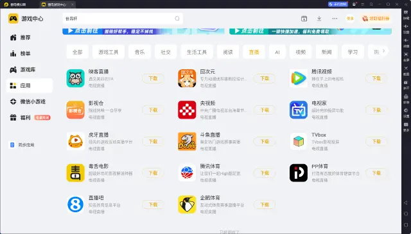Click the install-local-app window icon
The height and width of the screenshot is (234, 411).
[304, 19]
